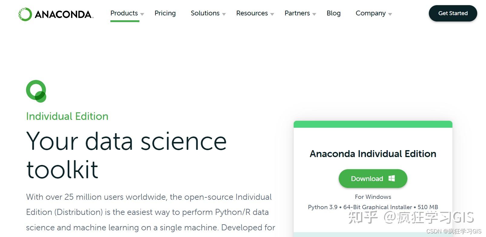Select Resources in the navigation bar
This screenshot has height=237, width=486.
pos(252,13)
